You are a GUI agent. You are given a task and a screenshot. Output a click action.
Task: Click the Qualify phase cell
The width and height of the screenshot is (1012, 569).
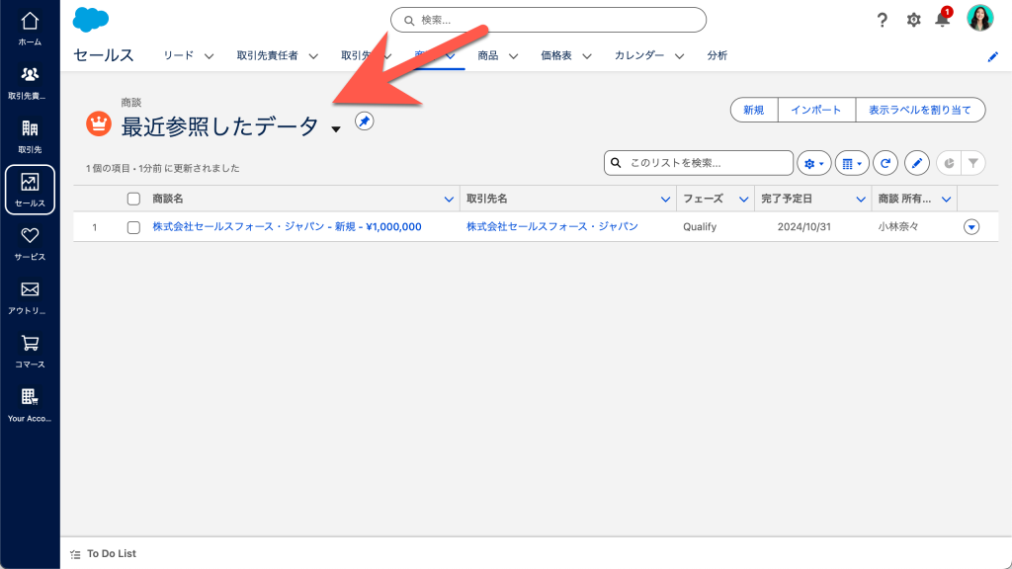point(700,226)
